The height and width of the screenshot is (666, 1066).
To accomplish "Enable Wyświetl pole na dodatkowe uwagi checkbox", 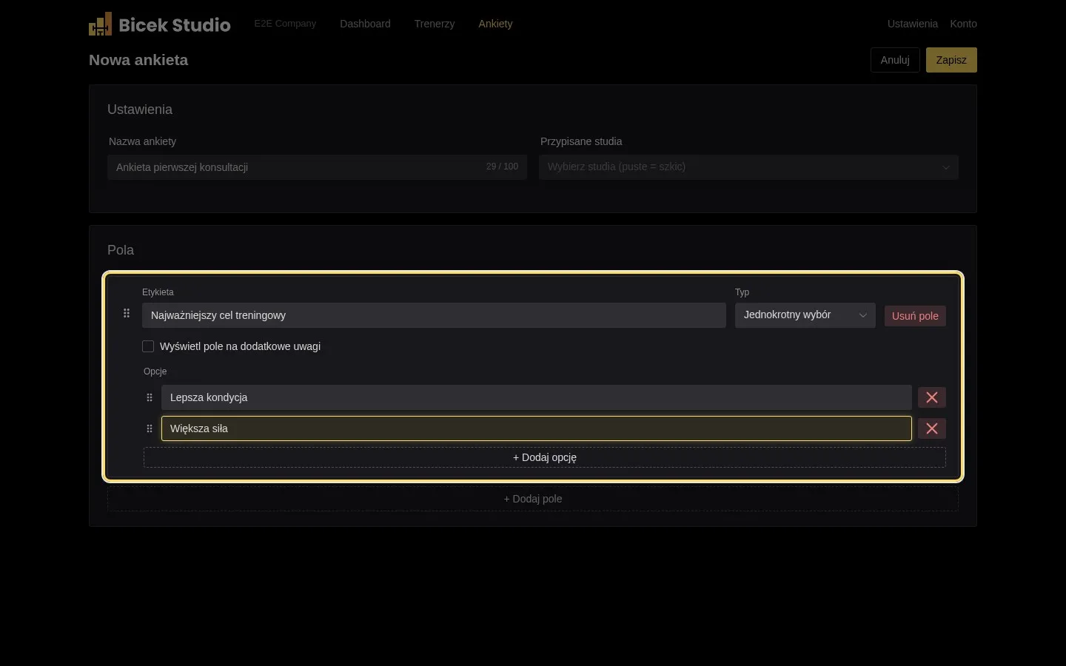I will point(148,346).
